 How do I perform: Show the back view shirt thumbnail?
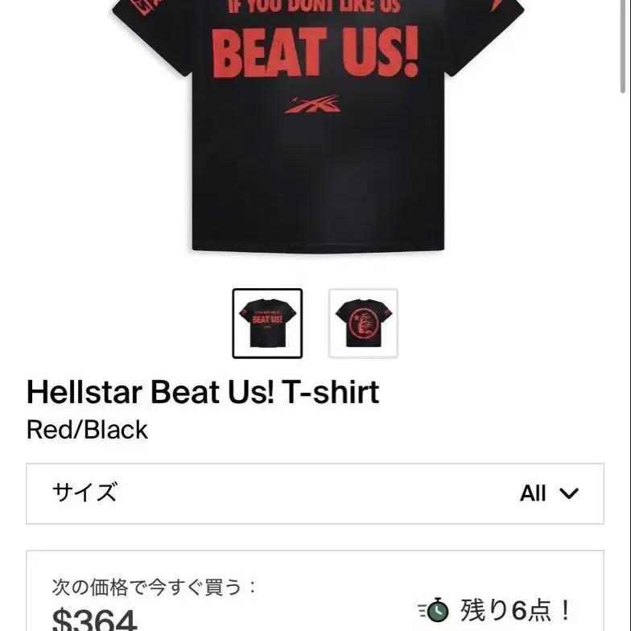coord(363,324)
